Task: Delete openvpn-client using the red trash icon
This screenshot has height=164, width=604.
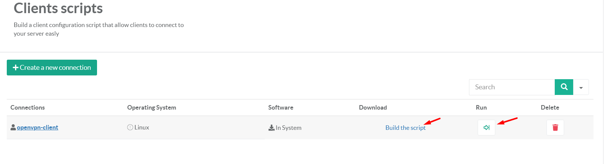Action: click(x=555, y=128)
